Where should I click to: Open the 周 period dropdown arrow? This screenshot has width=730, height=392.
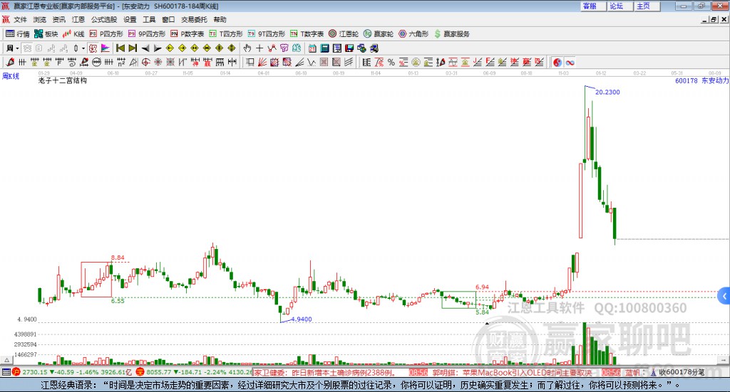[16, 48]
